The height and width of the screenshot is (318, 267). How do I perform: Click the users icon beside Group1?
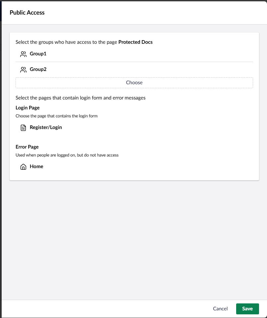click(x=23, y=54)
